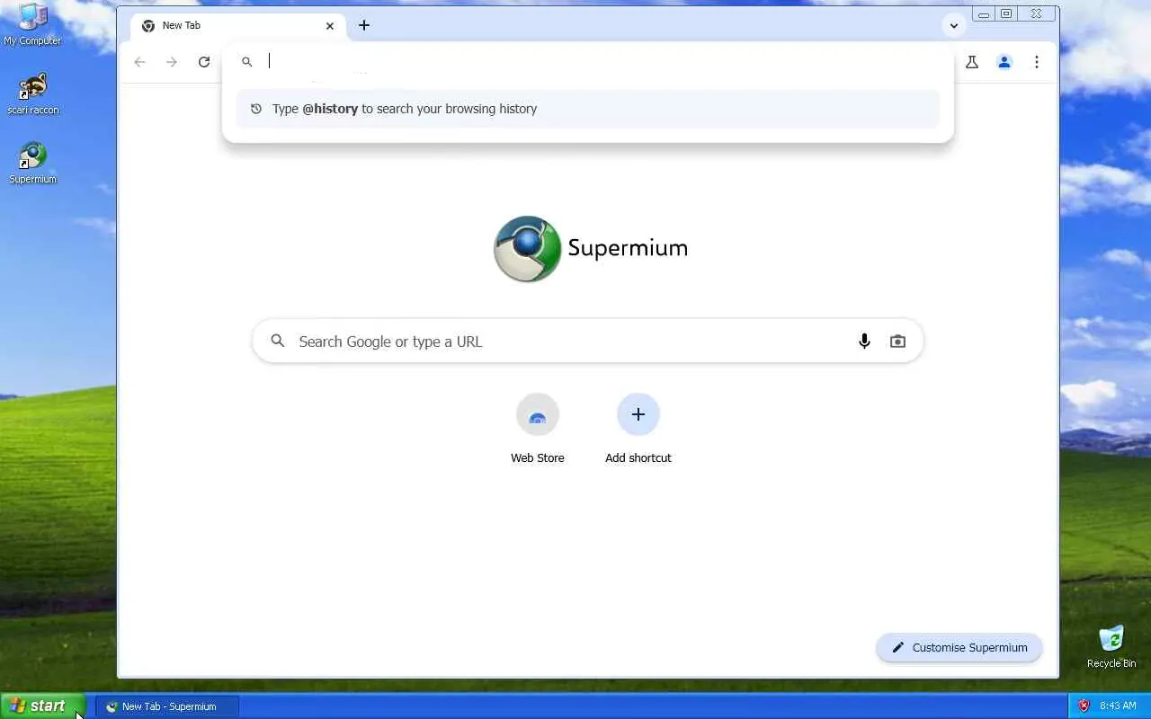Open the security shield tray icon
This screenshot has width=1151, height=719.
(x=1084, y=706)
